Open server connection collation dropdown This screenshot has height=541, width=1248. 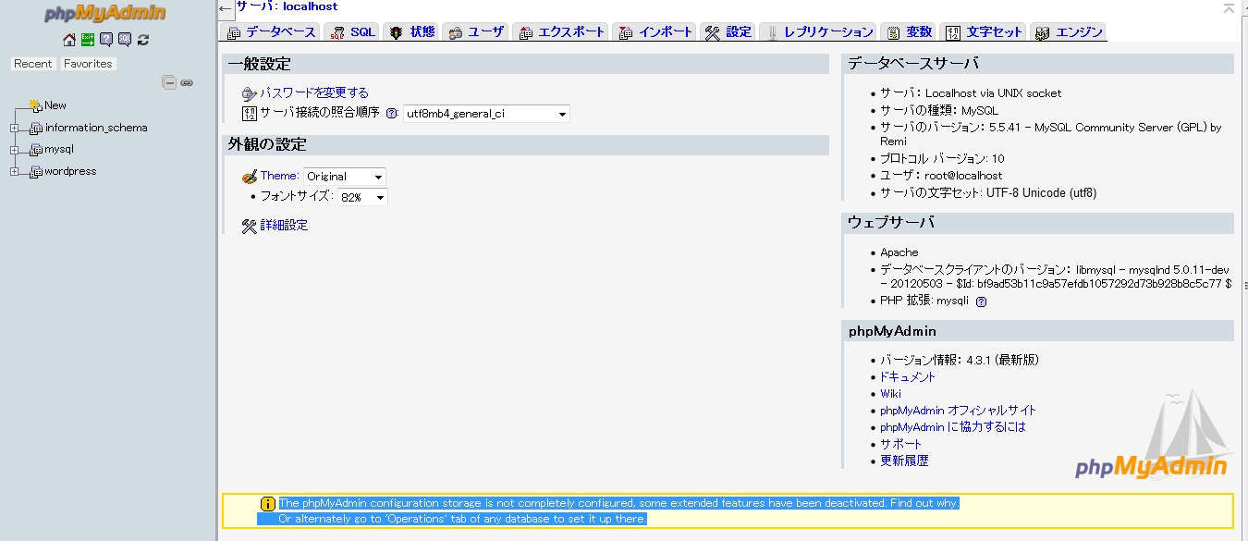click(486, 114)
